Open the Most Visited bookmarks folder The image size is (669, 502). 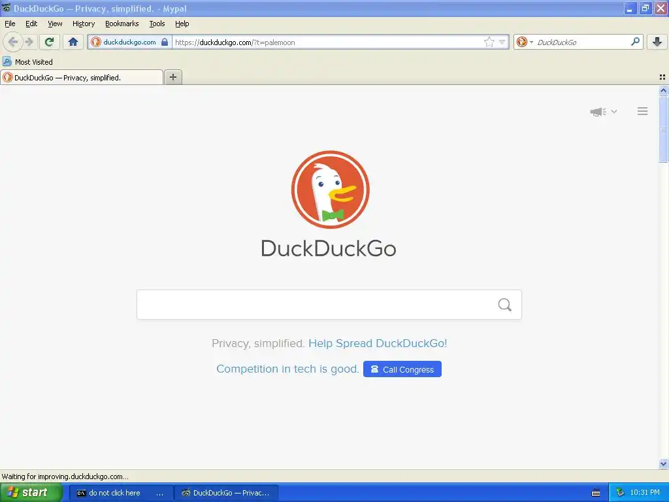pyautogui.click(x=28, y=62)
